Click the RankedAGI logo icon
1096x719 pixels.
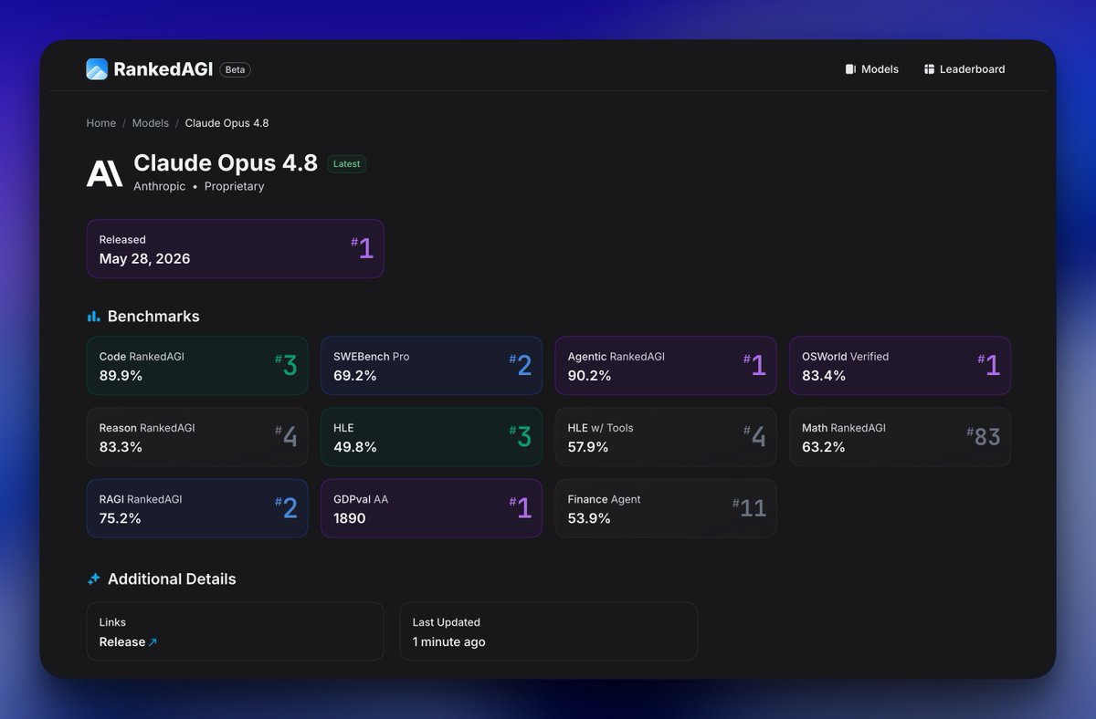[97, 69]
